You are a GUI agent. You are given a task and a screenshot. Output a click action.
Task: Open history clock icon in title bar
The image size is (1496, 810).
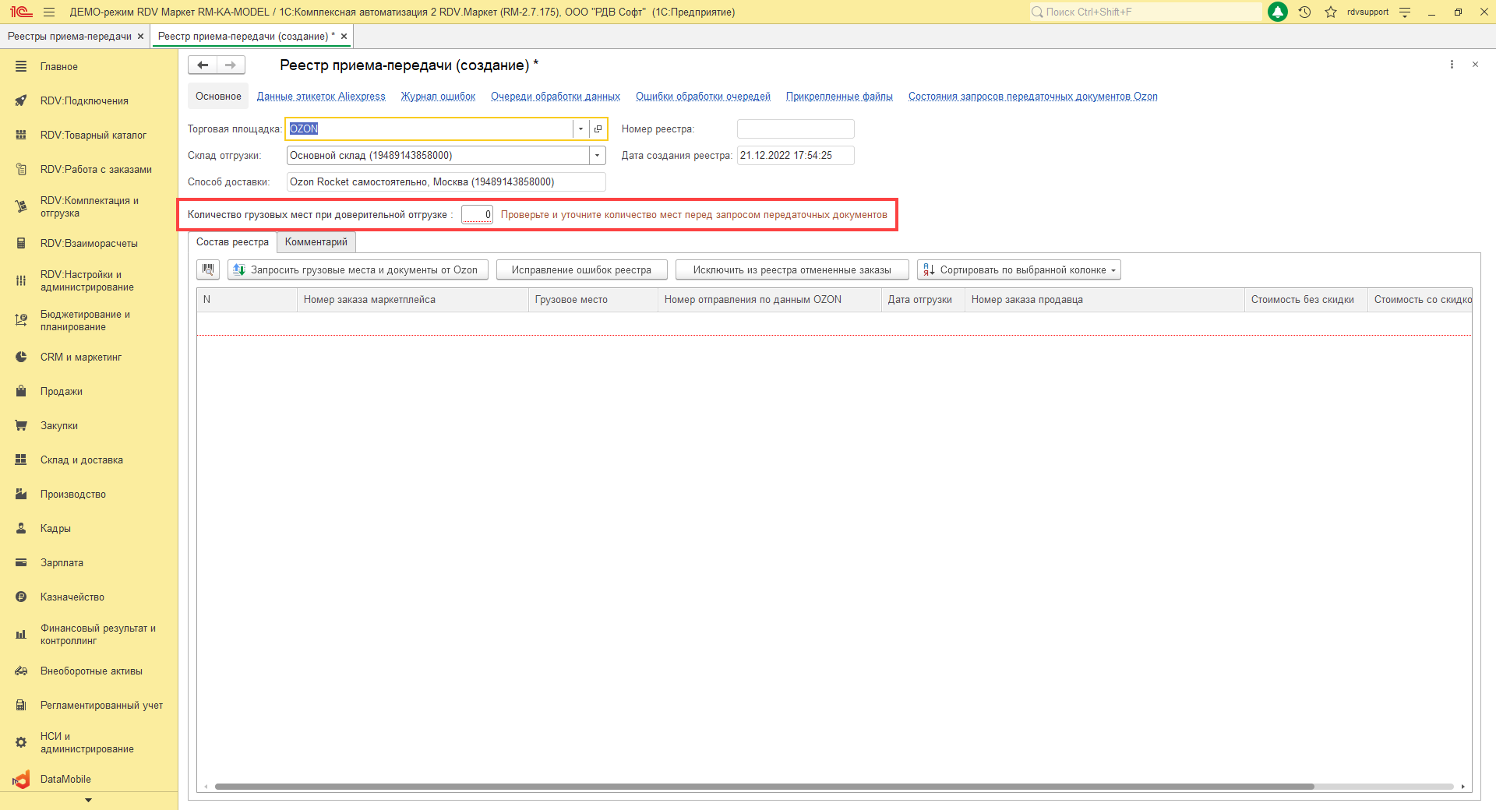(1304, 12)
